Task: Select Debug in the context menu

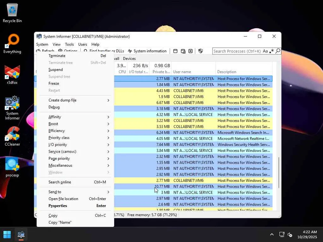Action: (x=75, y=107)
